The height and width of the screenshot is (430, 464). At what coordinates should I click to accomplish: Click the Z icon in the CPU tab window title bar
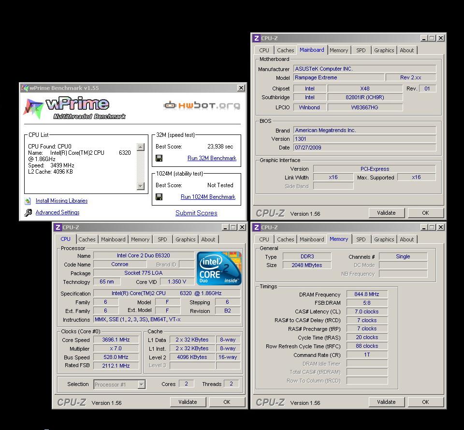click(x=58, y=227)
